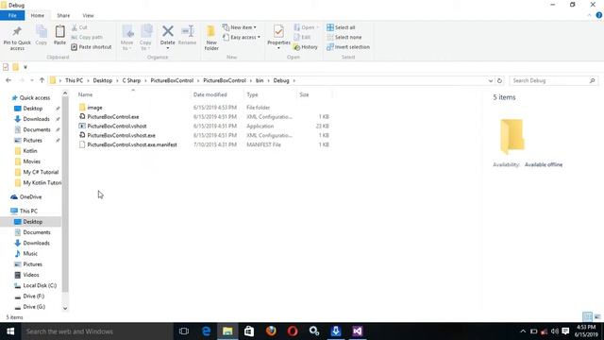This screenshot has height=340, width=604.
Task: Switch to the Home tab
Action: coord(38,15)
